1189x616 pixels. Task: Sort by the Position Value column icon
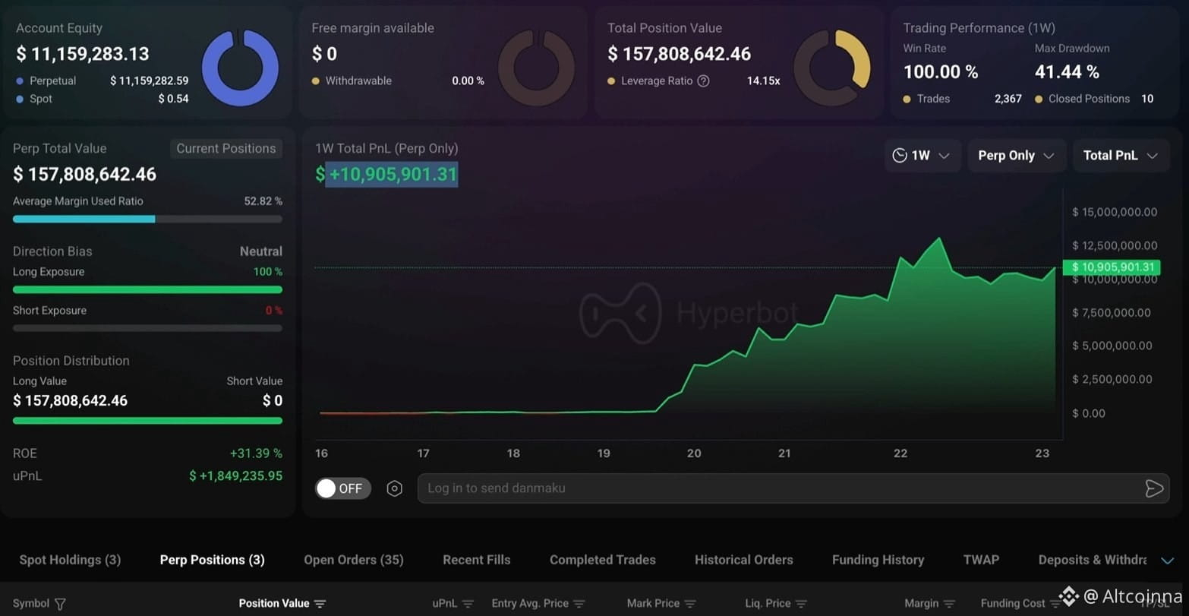(320, 604)
